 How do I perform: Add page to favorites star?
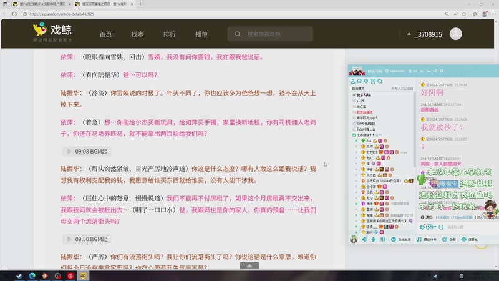(x=464, y=14)
